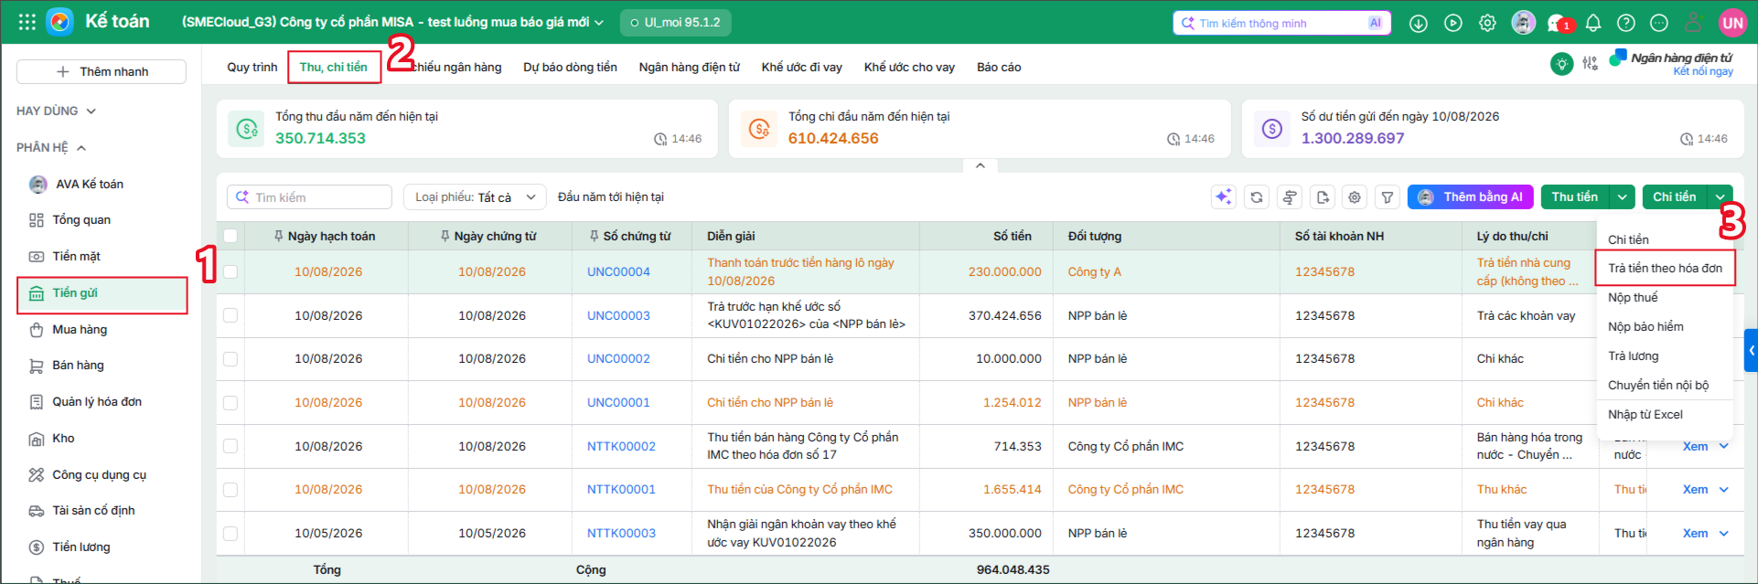
Task: Open table column settings gear icon
Action: pyautogui.click(x=1355, y=197)
